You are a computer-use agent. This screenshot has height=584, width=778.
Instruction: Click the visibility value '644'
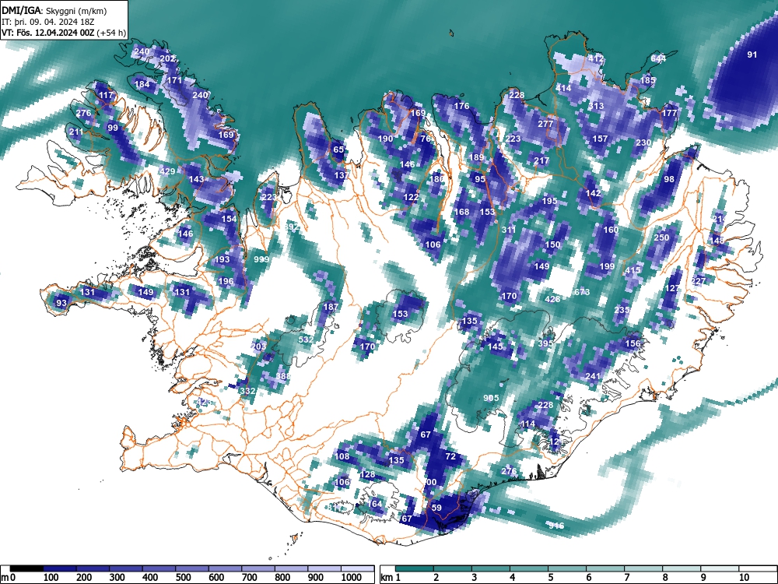(658, 58)
